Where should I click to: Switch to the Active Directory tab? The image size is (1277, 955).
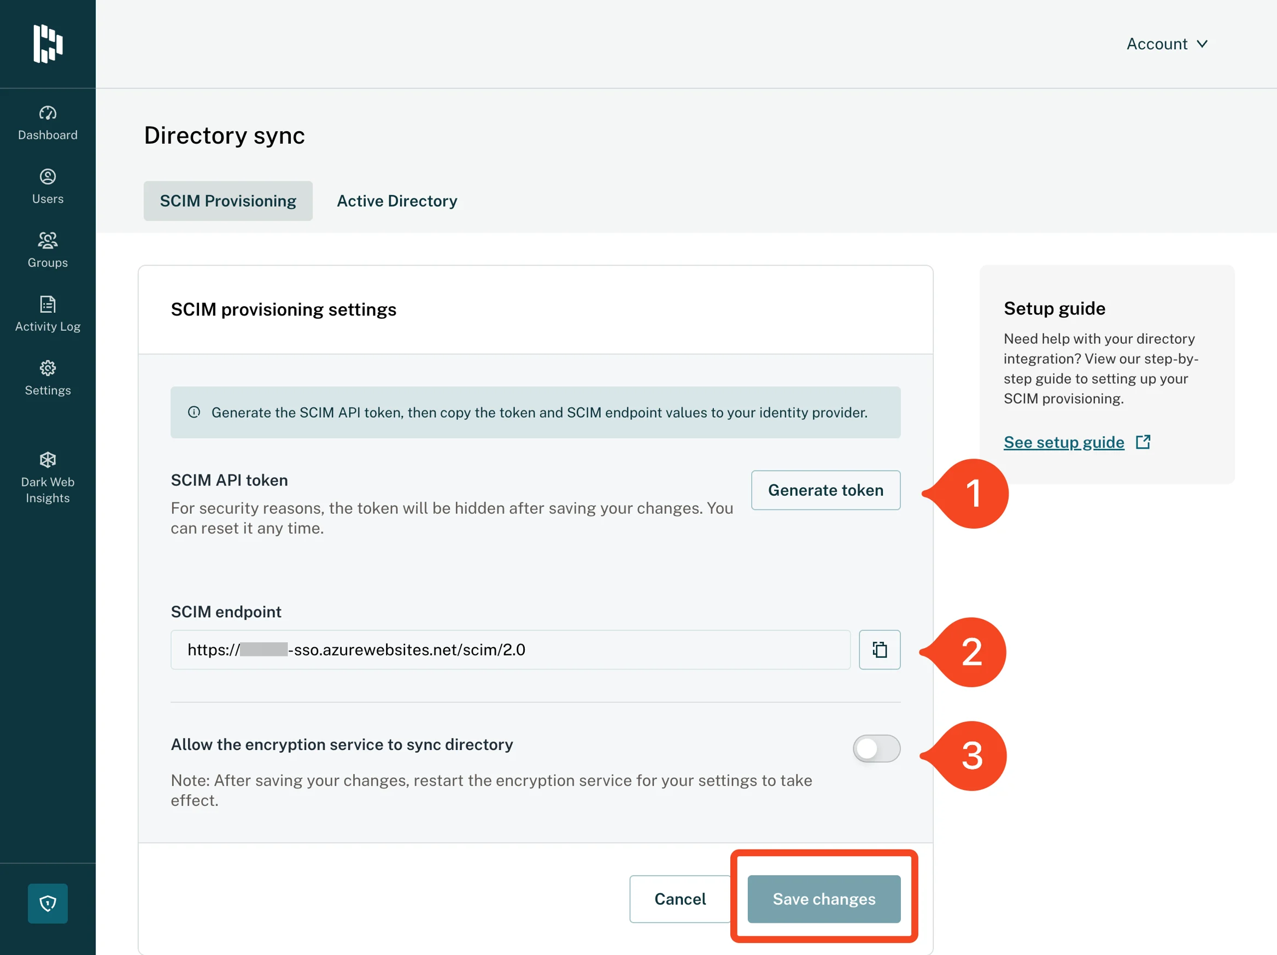[397, 201]
